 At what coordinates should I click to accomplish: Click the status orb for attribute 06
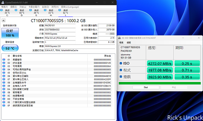[4, 76]
